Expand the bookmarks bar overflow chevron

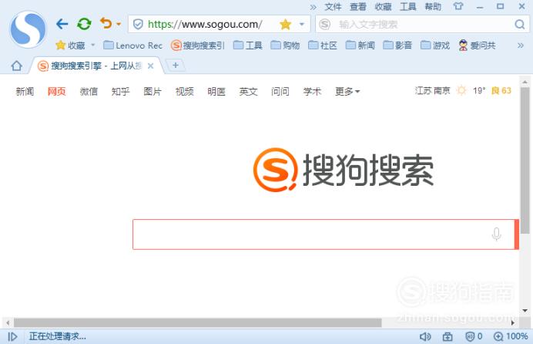521,46
